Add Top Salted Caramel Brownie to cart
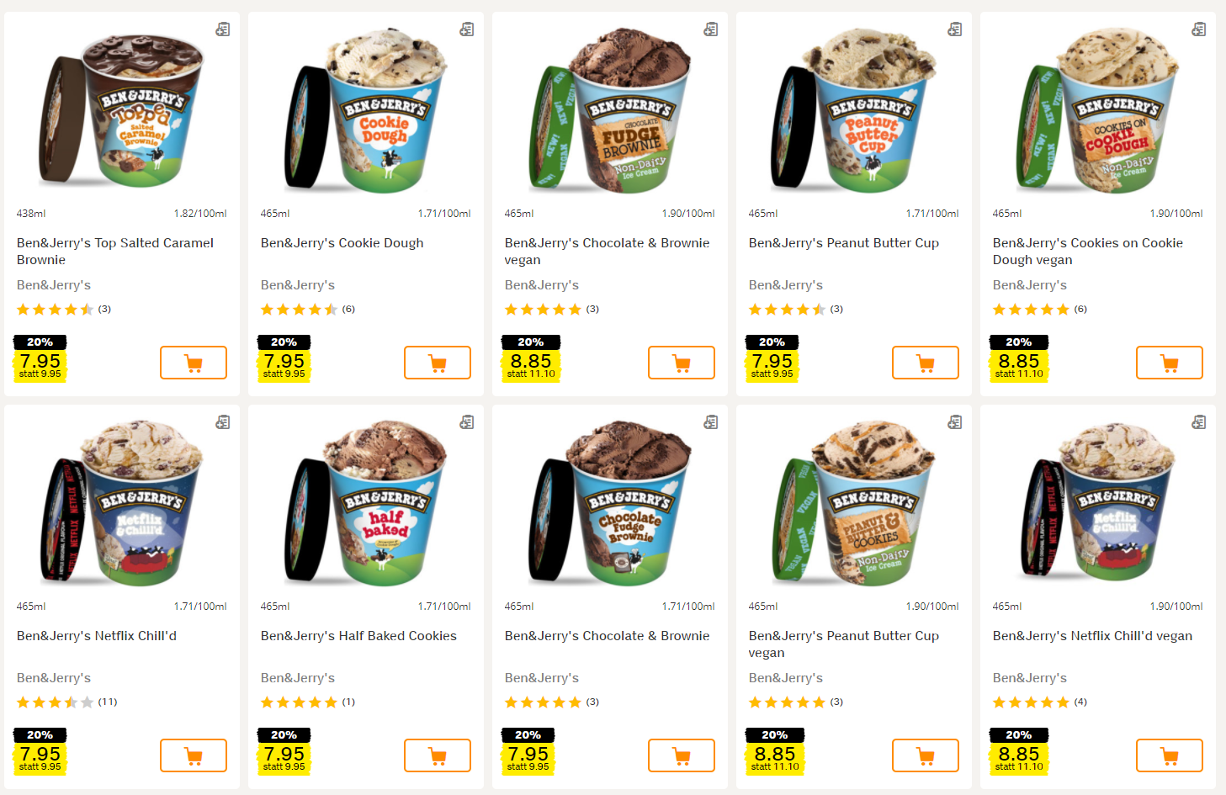The height and width of the screenshot is (795, 1226). 194,363
